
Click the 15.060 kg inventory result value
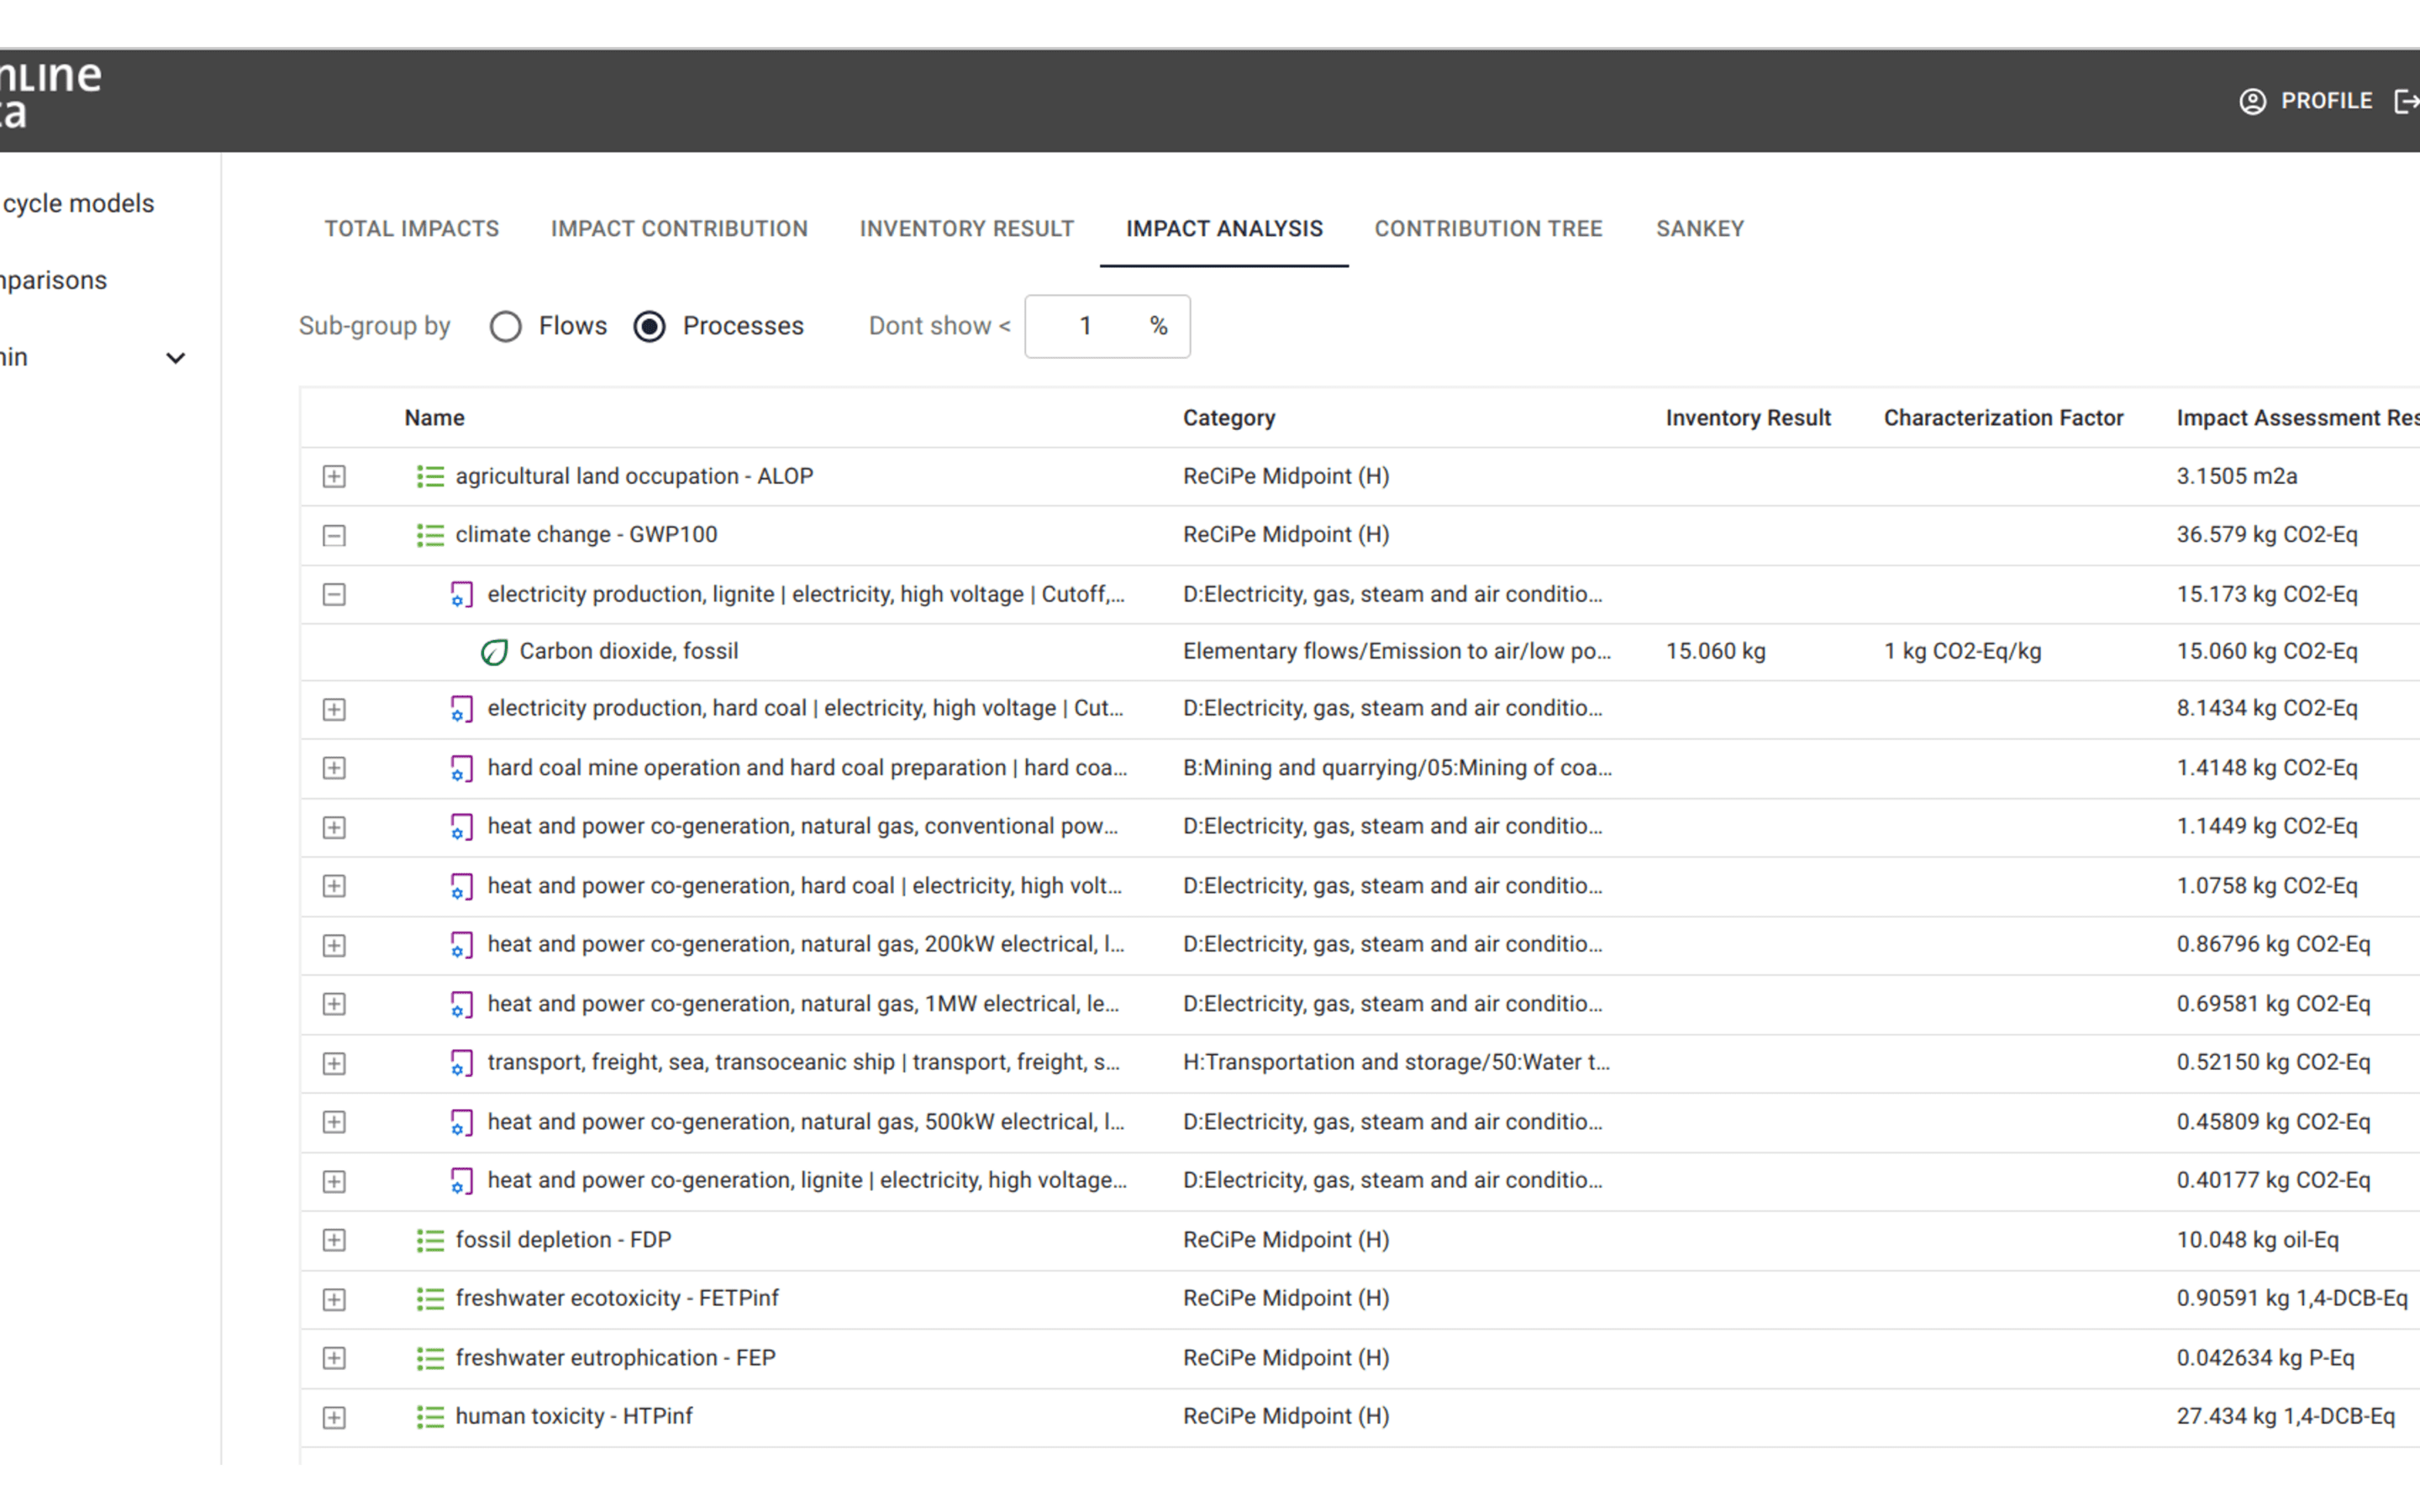[x=1716, y=652]
